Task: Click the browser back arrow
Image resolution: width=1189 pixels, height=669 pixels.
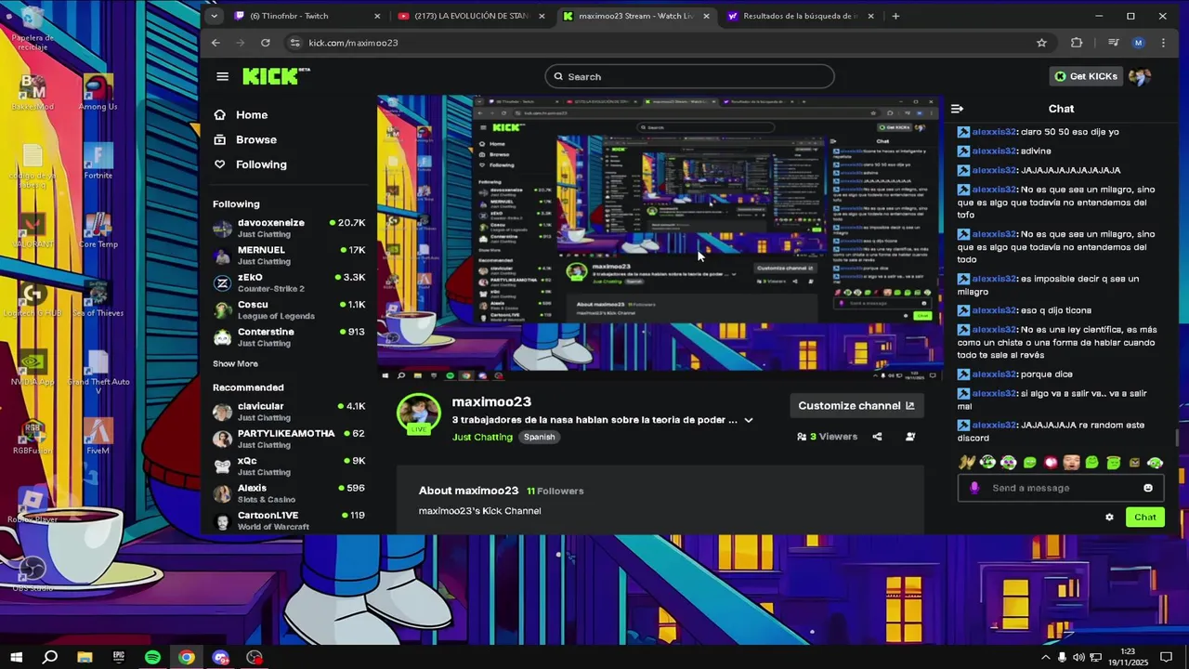Action: 216,43
